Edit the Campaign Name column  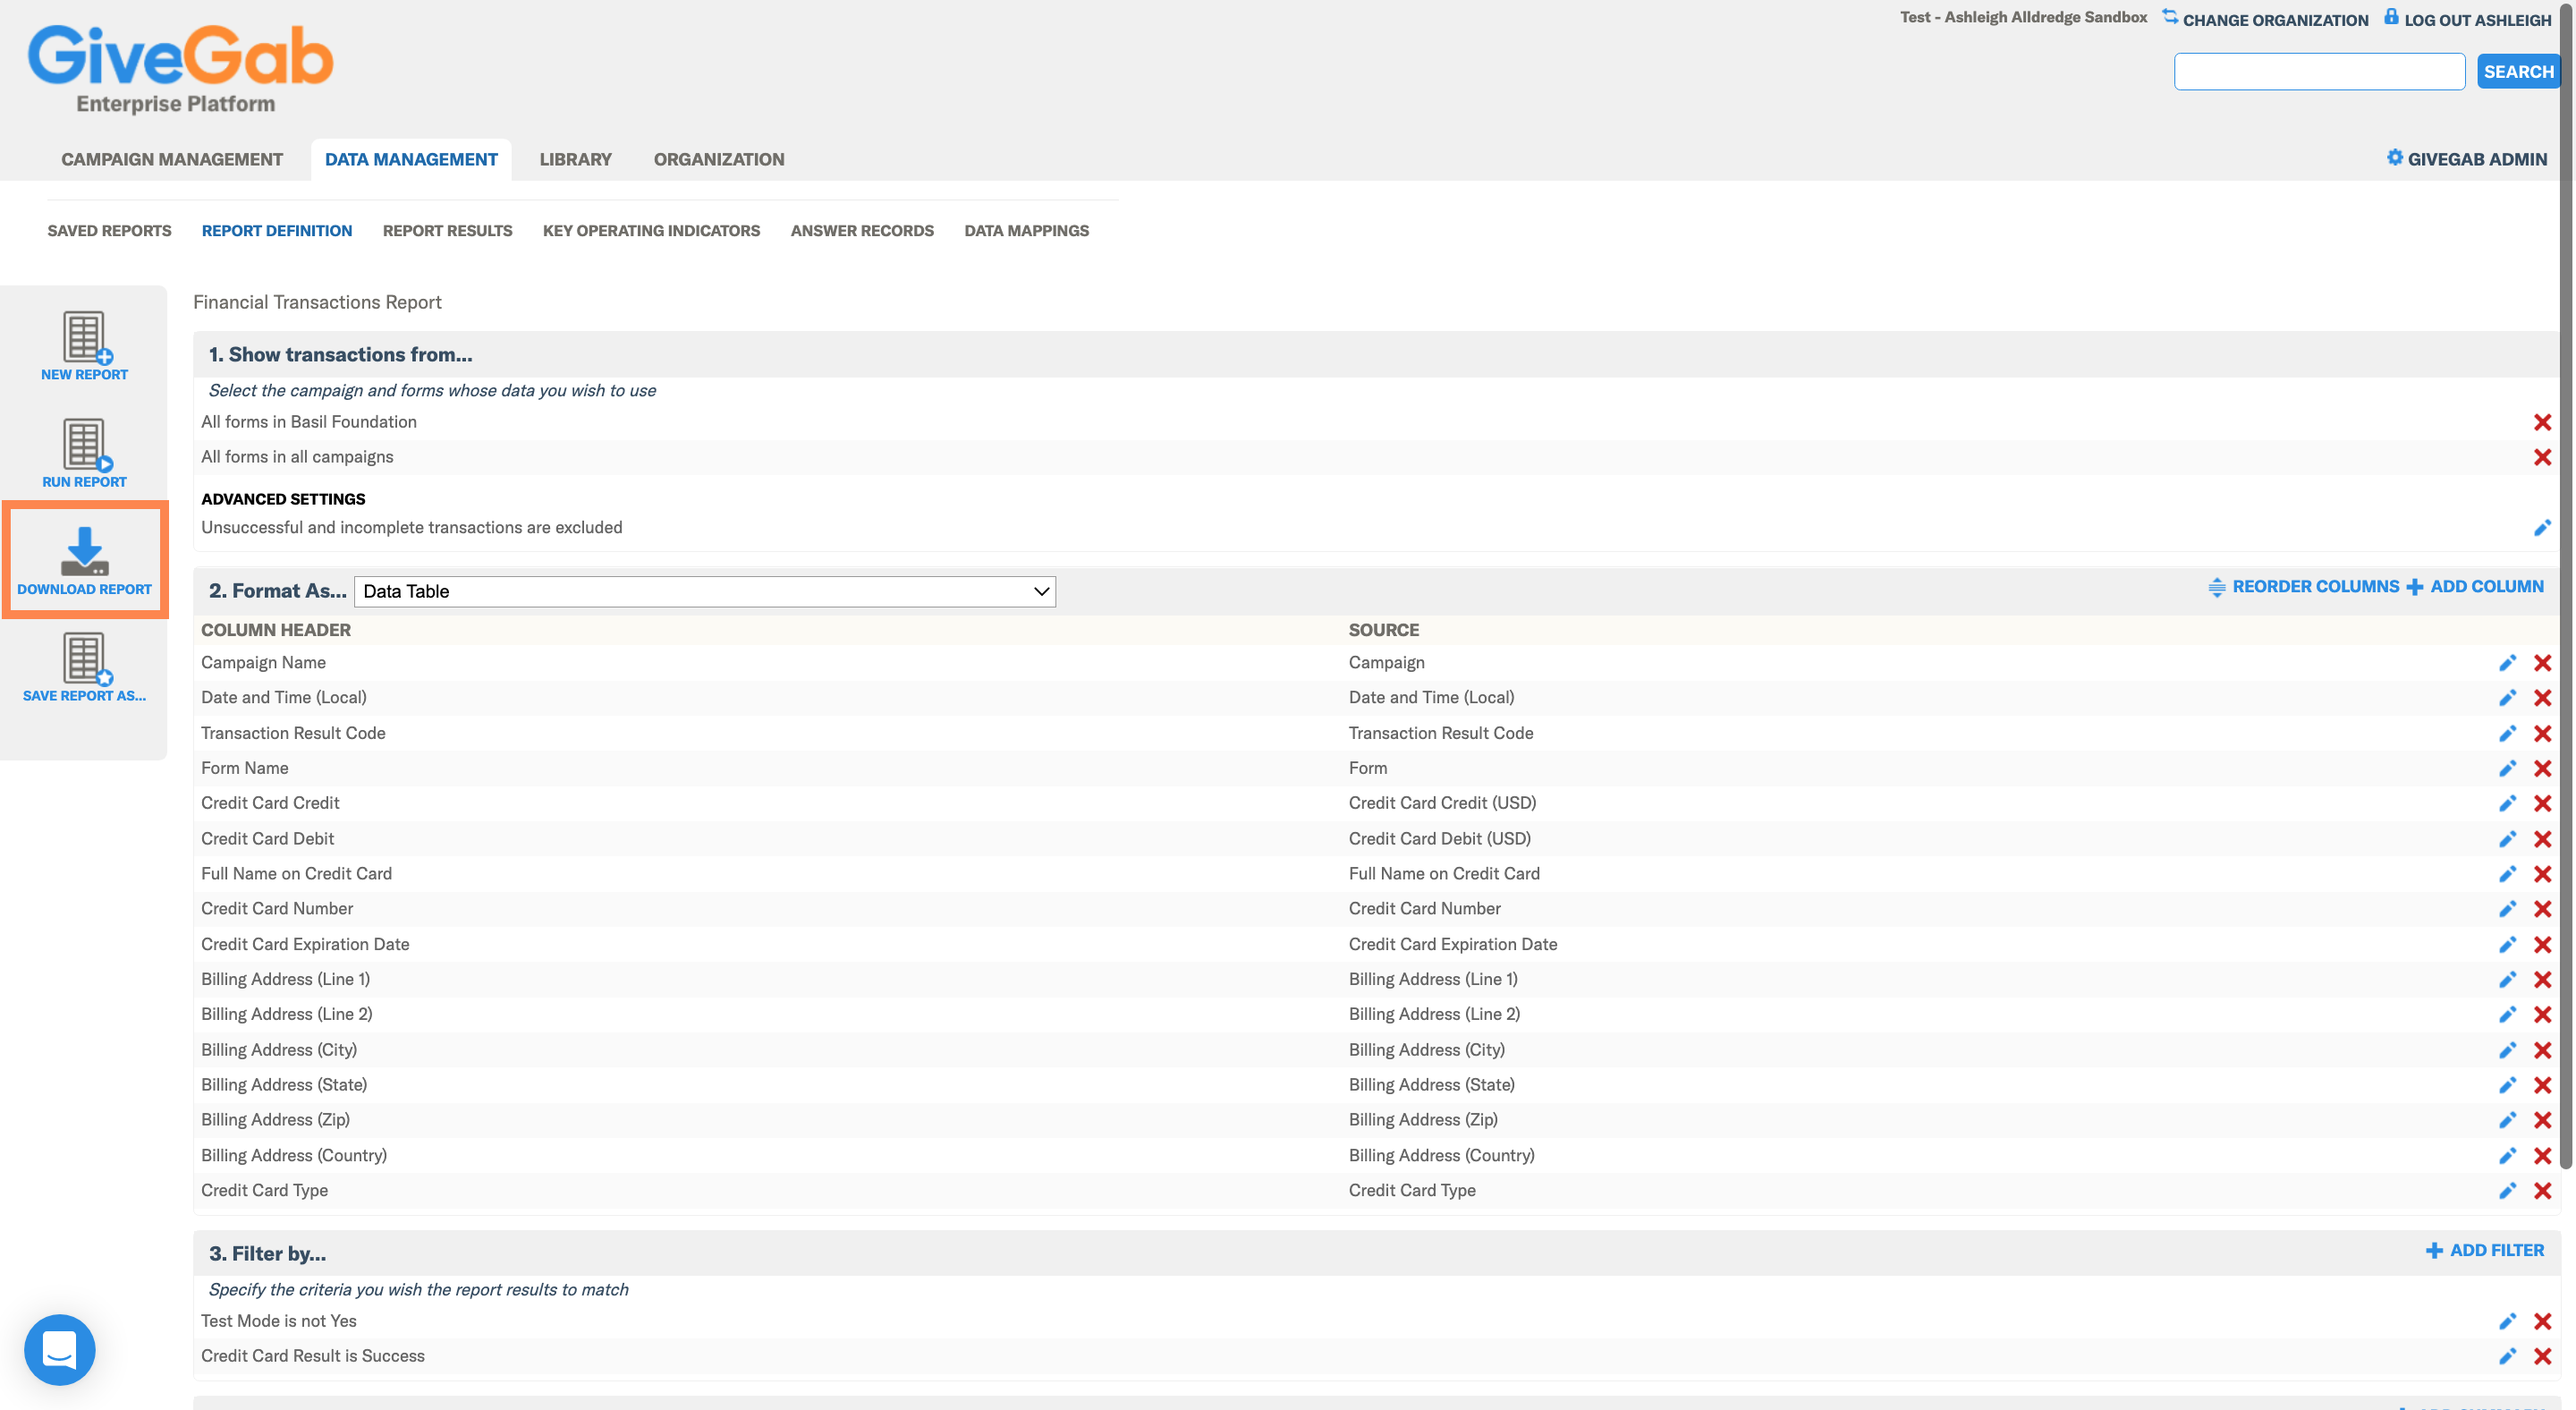pyautogui.click(x=2507, y=663)
